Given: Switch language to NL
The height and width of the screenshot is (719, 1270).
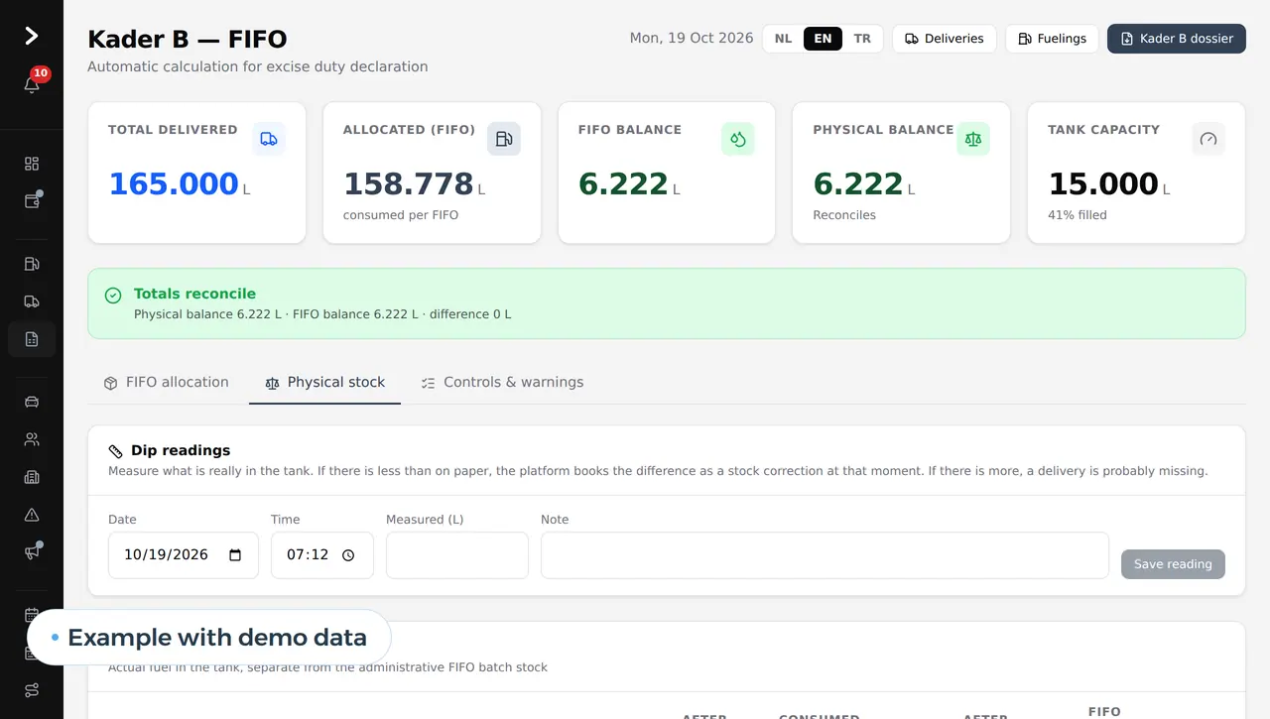Looking at the screenshot, I should tap(784, 39).
